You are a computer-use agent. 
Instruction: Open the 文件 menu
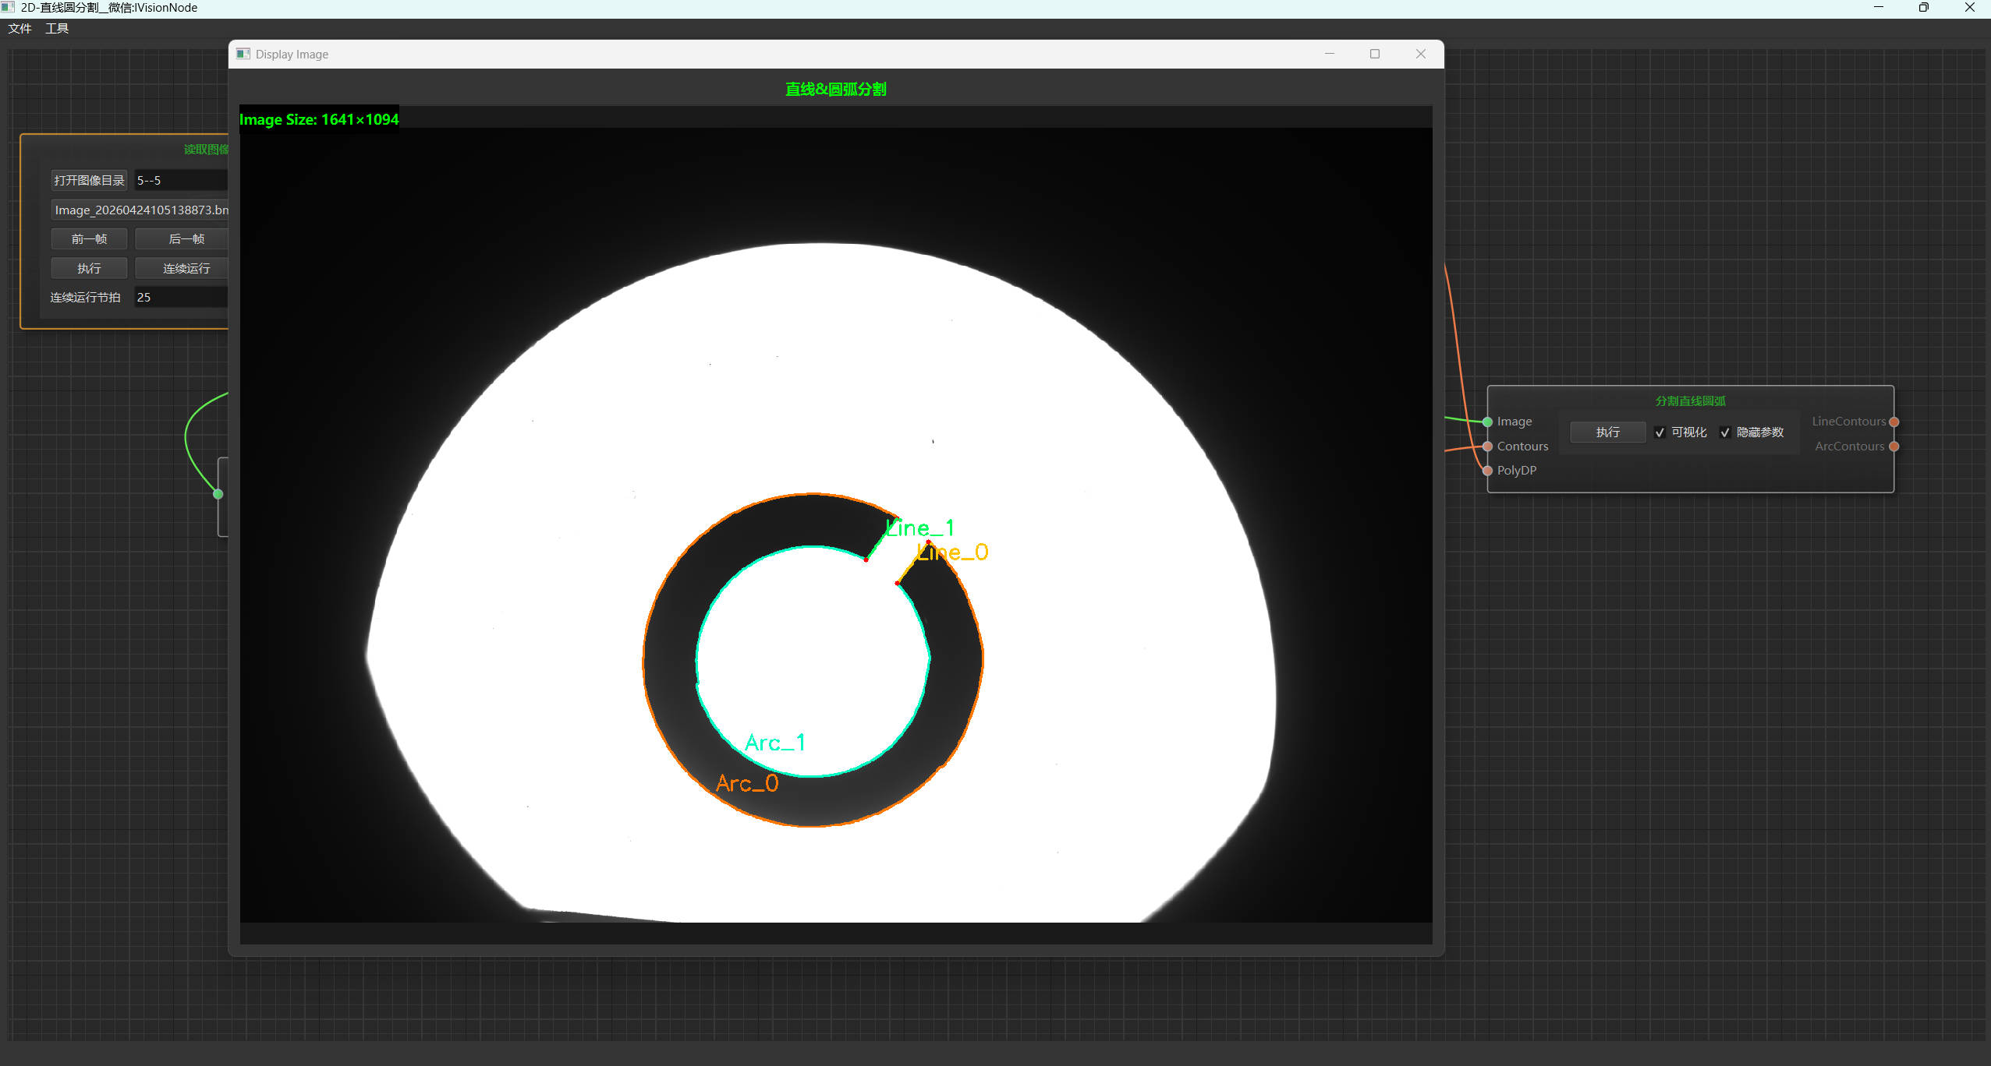point(19,29)
